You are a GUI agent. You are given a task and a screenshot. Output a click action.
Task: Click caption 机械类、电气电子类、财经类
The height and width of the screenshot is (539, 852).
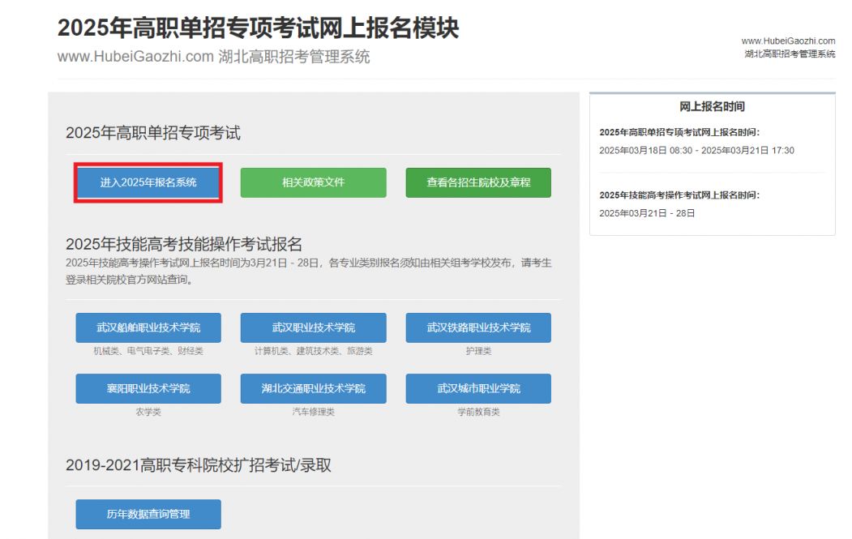pyautogui.click(x=148, y=352)
